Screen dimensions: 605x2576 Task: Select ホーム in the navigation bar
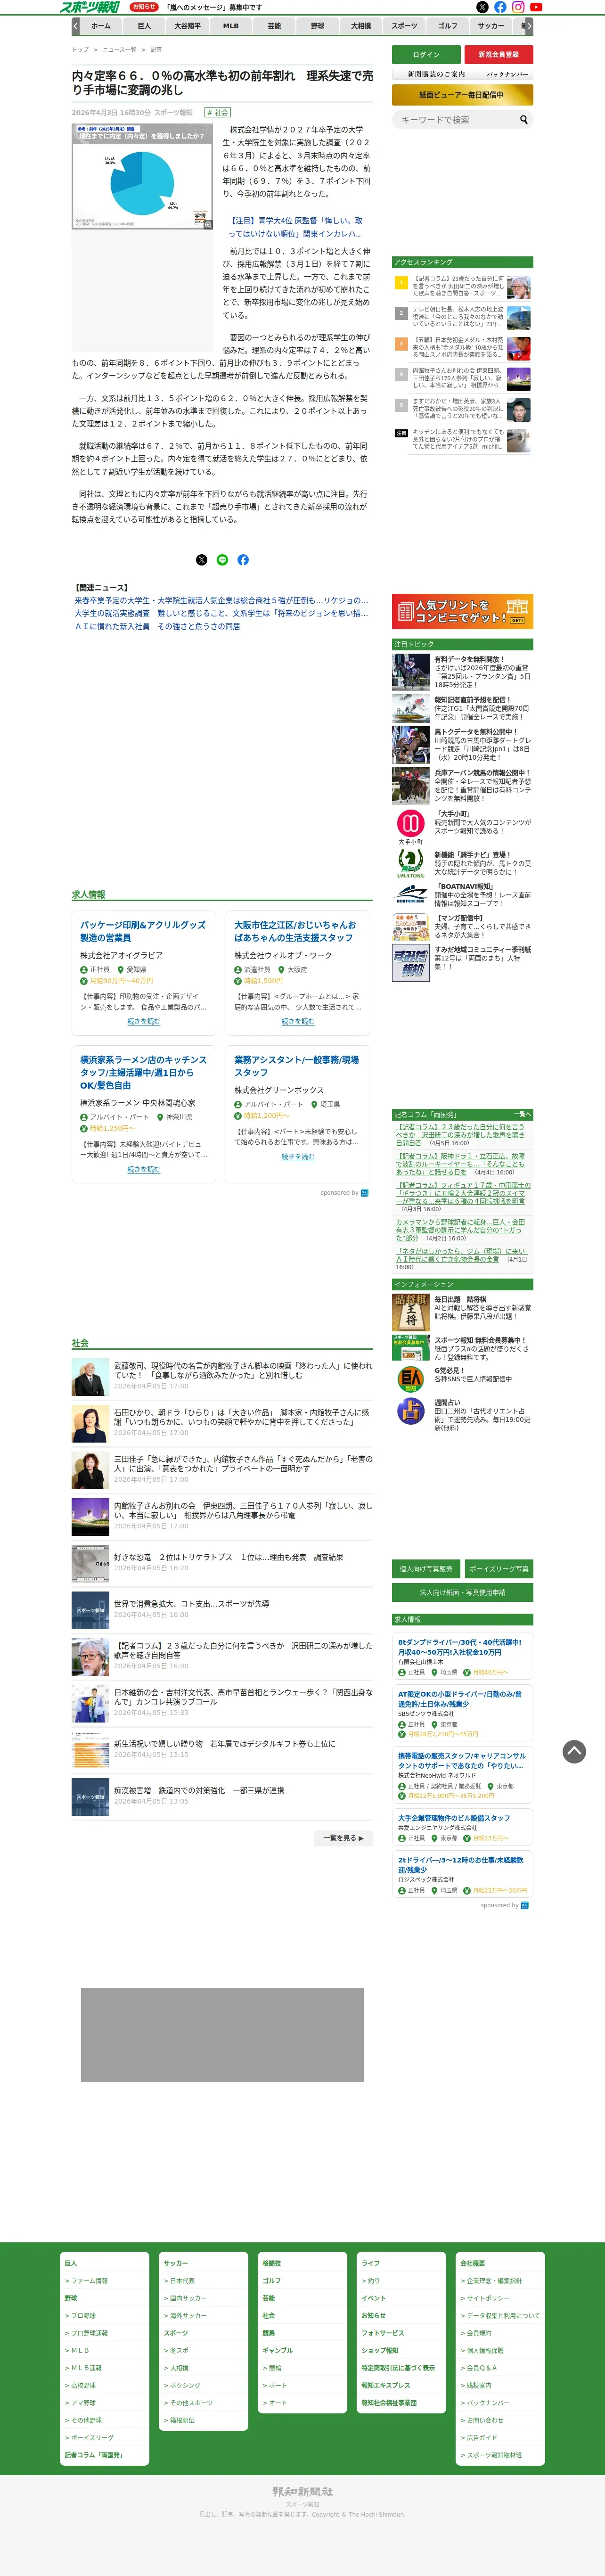(101, 26)
